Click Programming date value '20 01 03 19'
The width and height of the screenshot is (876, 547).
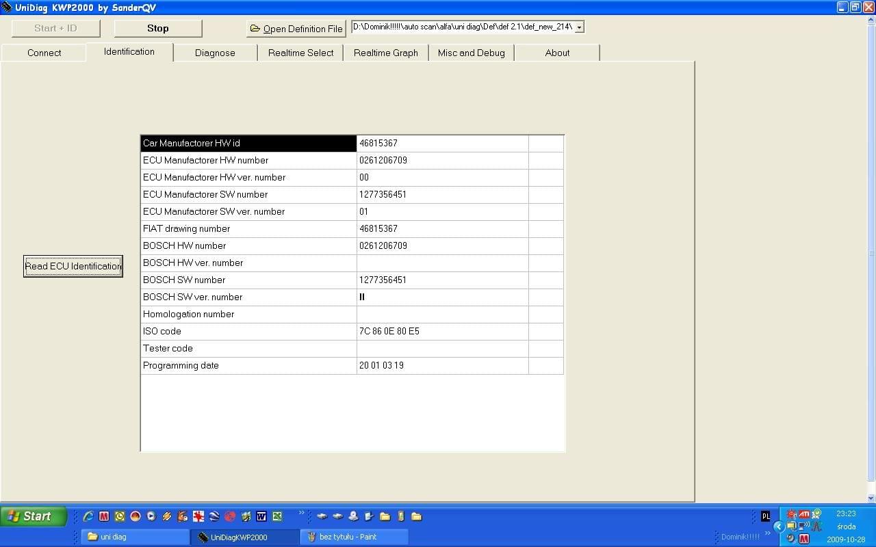[443, 366]
